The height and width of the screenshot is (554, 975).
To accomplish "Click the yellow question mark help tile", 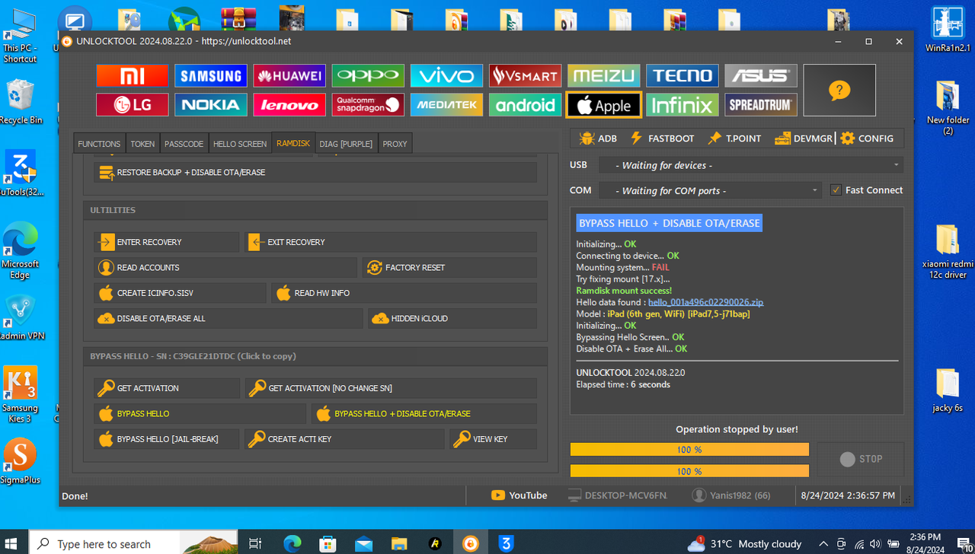I will [x=839, y=91].
